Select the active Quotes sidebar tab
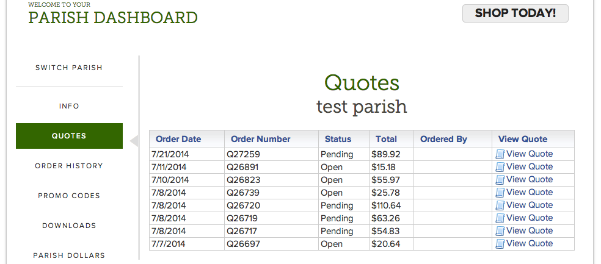Screen dimensions: 601x264 (x=69, y=136)
